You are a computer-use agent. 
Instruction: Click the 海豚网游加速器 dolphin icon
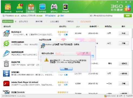pos(6,53)
